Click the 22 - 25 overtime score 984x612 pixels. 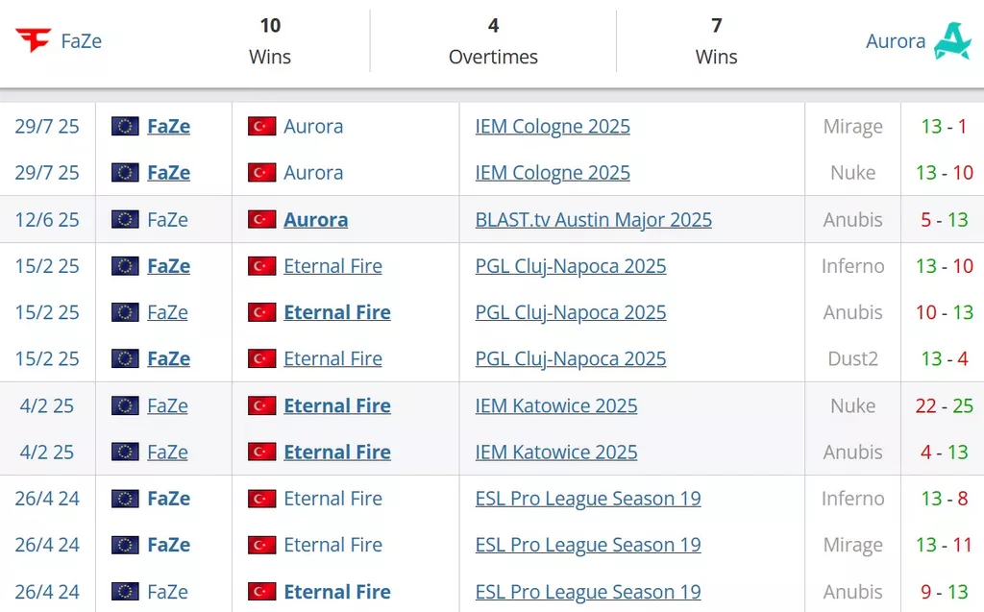[x=944, y=405]
